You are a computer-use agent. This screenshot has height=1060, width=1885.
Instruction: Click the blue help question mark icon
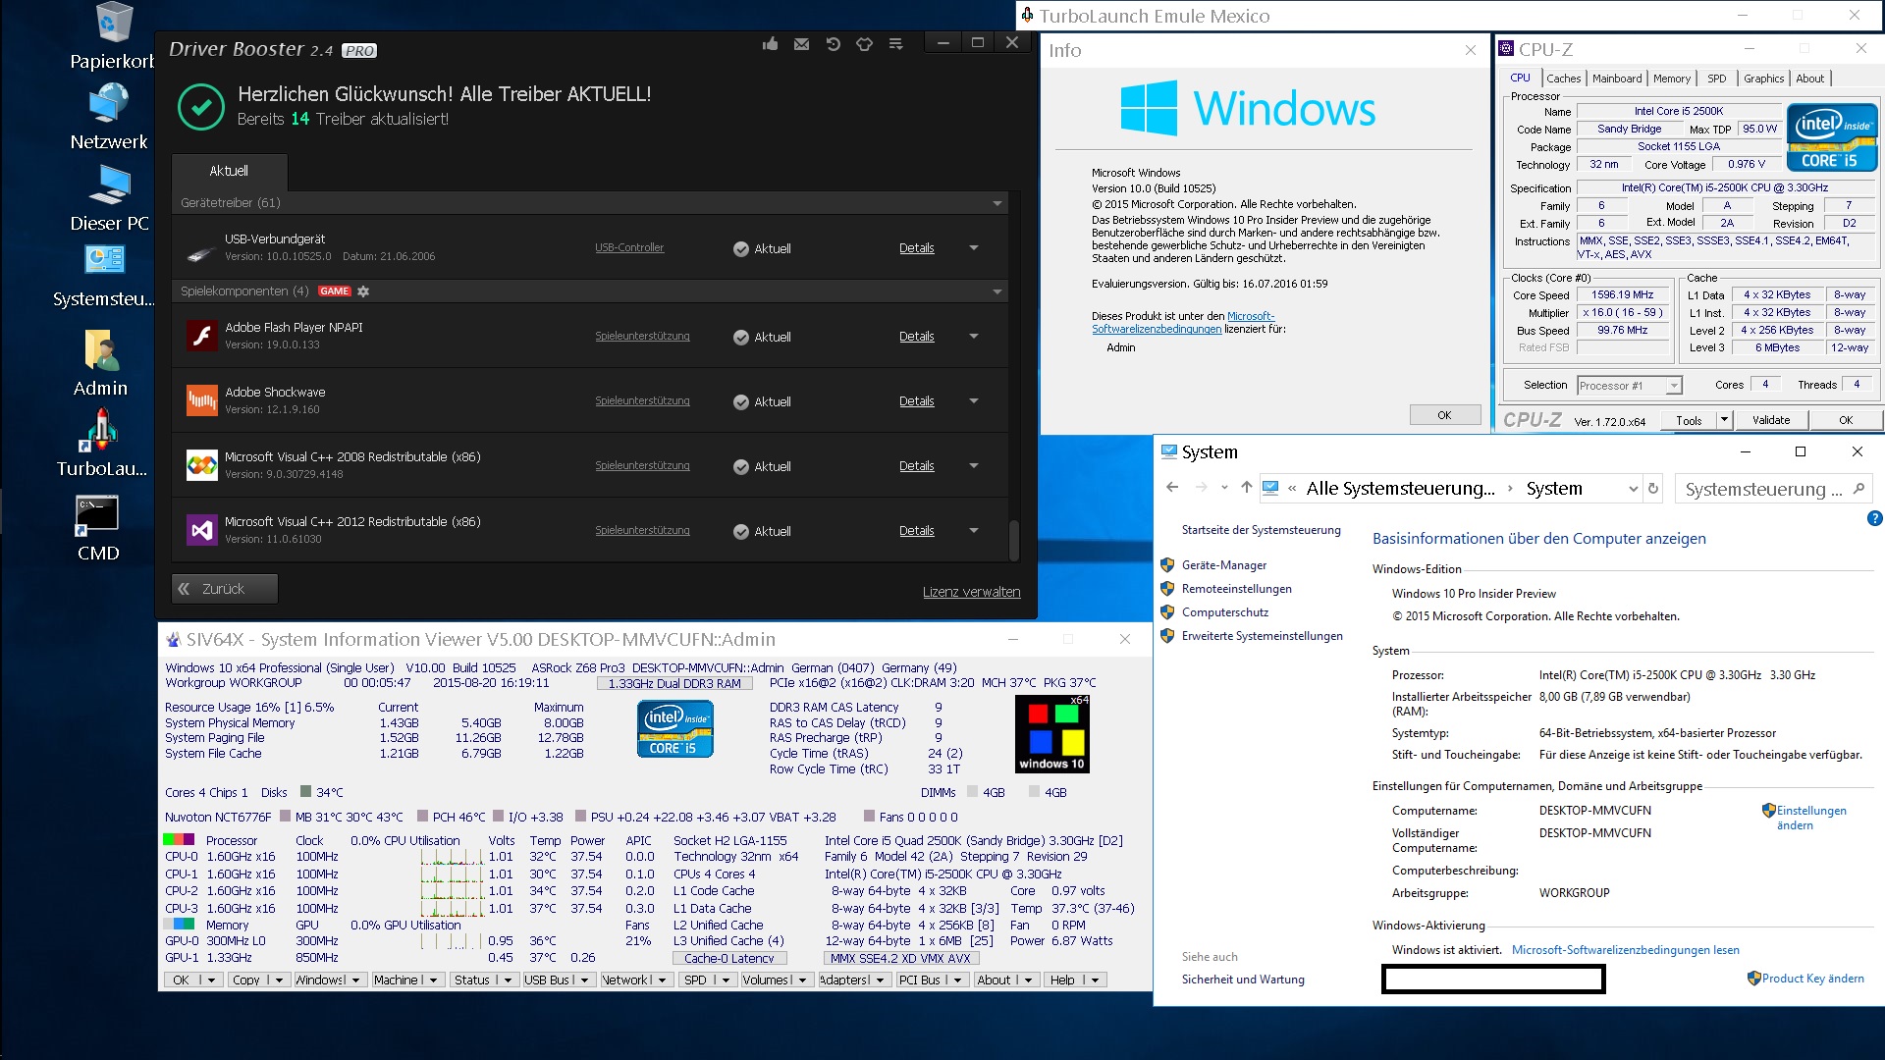[1874, 518]
